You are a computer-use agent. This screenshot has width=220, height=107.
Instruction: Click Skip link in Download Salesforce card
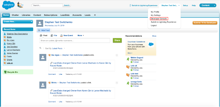pos(130,53)
